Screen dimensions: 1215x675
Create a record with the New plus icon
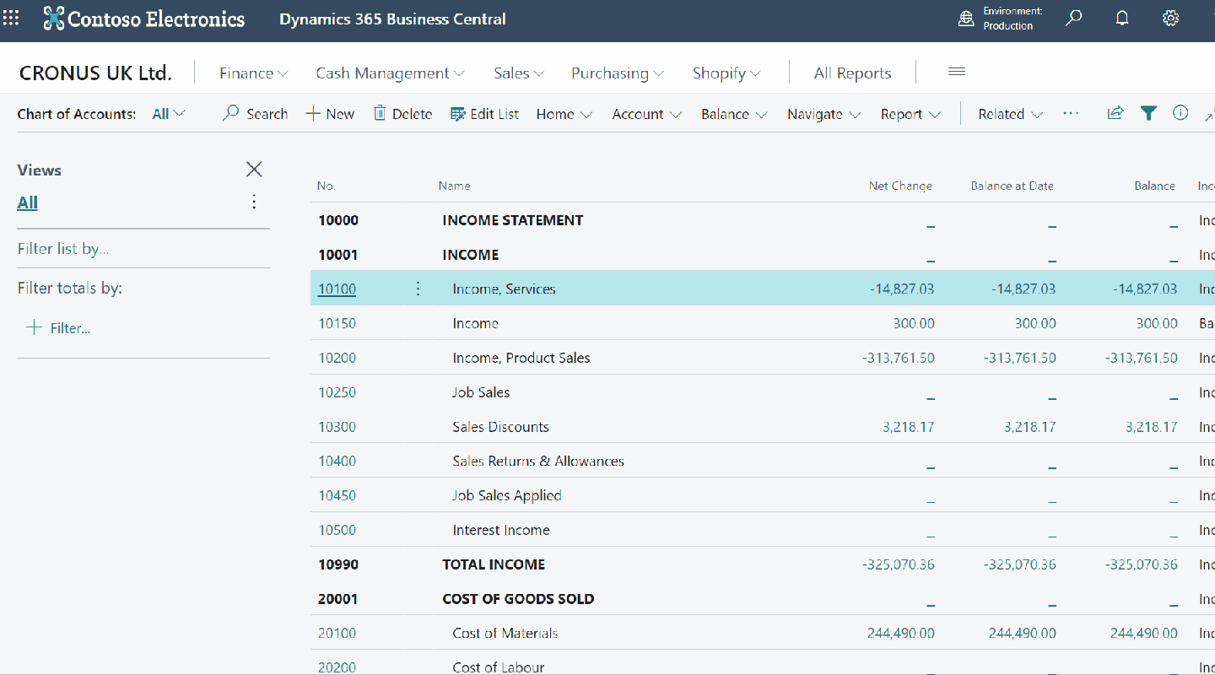[x=329, y=113]
